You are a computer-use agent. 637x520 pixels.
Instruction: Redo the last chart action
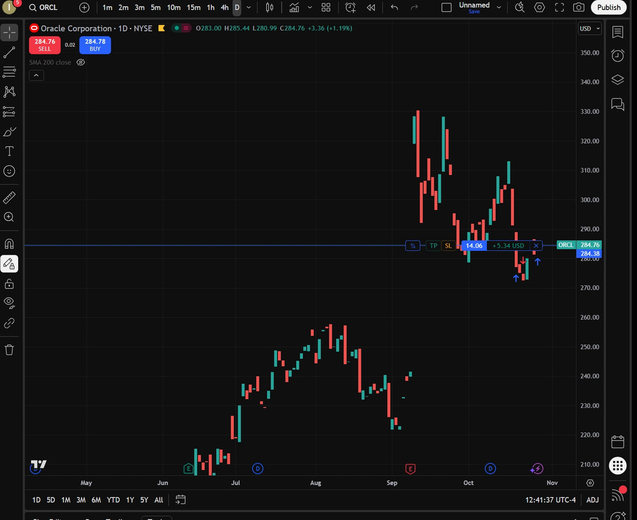[x=414, y=7]
